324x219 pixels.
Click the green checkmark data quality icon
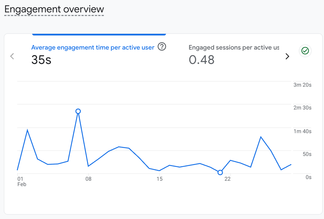[305, 51]
